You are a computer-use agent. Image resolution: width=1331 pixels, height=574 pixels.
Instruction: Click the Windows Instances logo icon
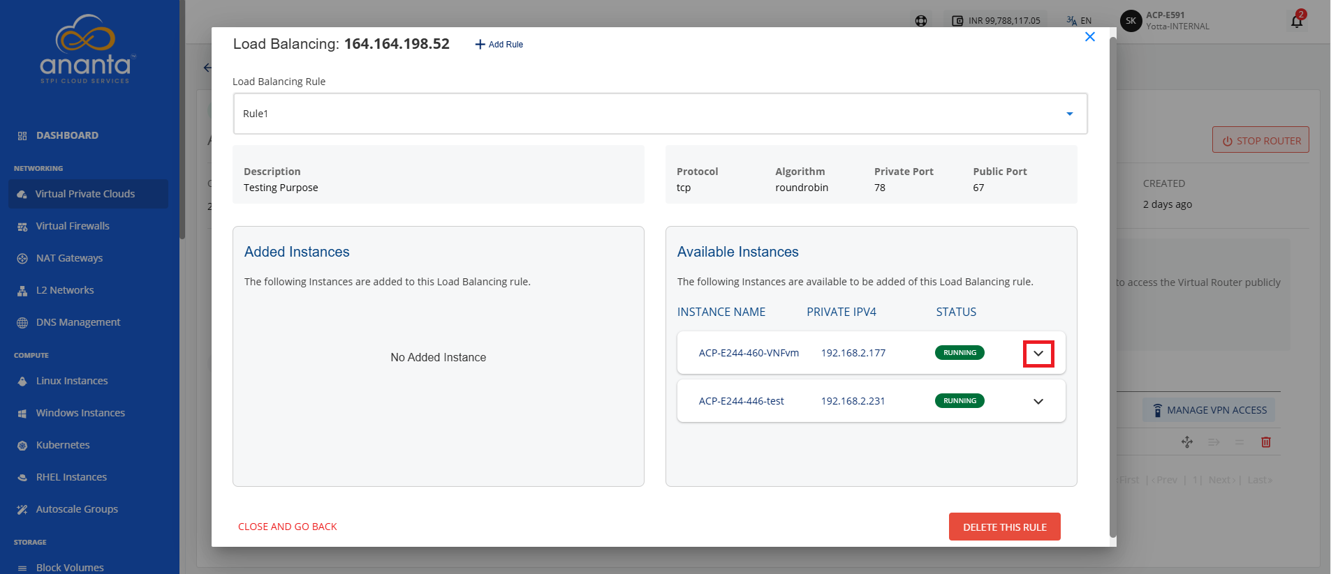22,414
